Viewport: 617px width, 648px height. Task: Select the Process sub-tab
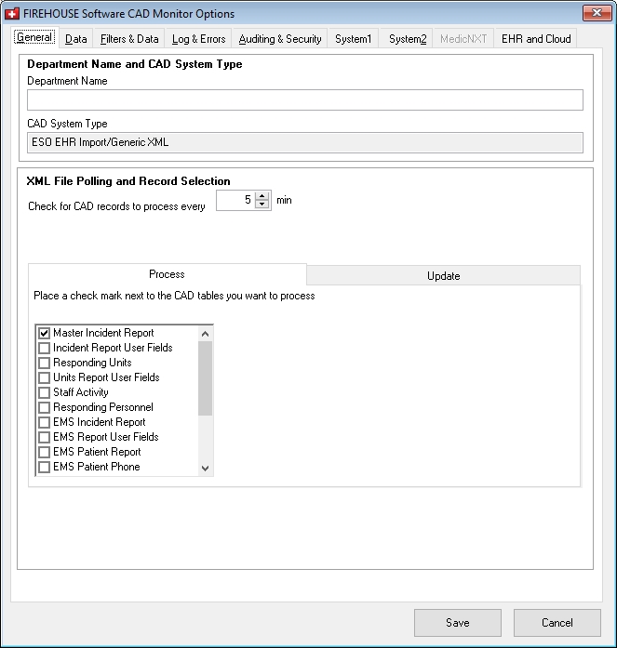point(168,274)
